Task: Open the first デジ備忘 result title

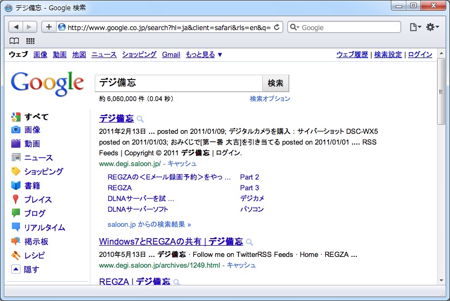Action: pyautogui.click(x=116, y=118)
